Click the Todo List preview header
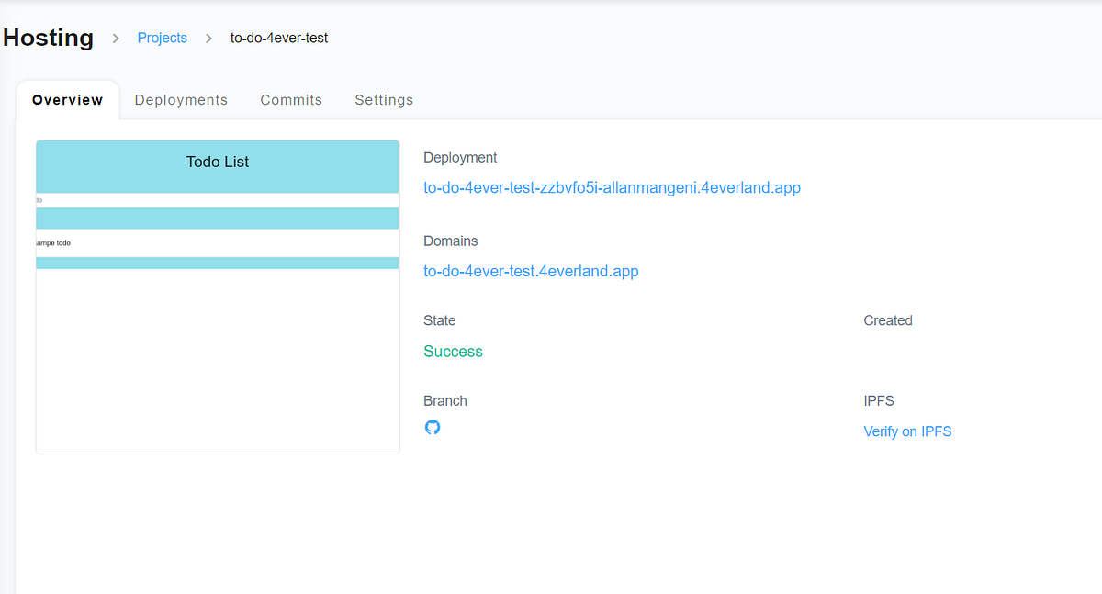1102x594 pixels. (x=217, y=162)
